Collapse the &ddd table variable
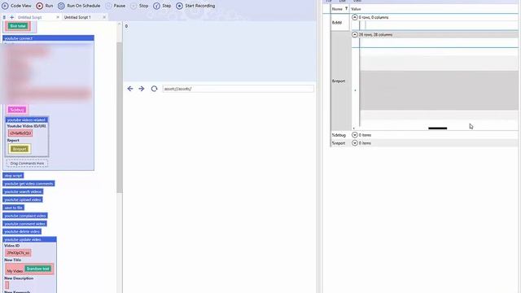The width and height of the screenshot is (521, 293). [x=355, y=17]
